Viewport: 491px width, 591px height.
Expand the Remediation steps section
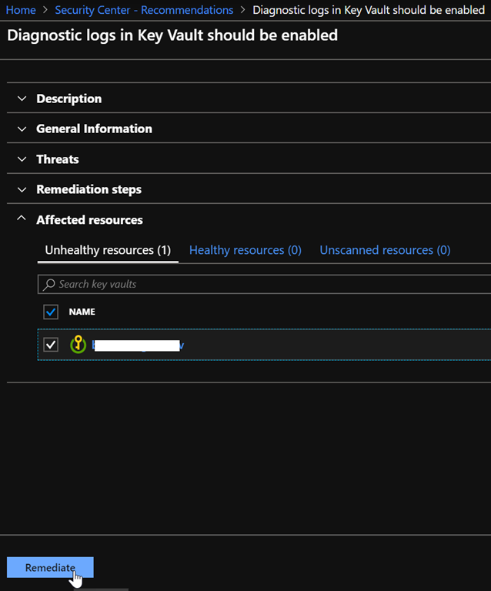[89, 189]
